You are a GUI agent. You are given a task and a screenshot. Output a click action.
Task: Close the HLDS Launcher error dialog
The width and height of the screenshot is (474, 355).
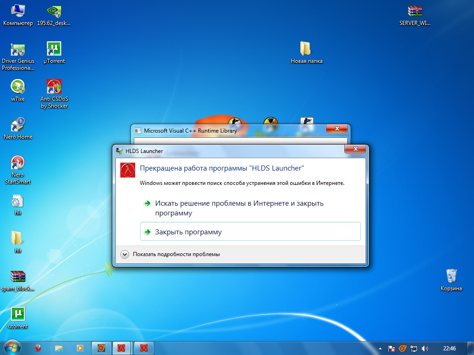point(355,149)
